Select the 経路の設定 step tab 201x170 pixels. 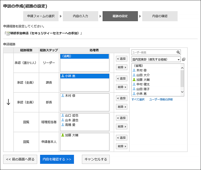coord(120,16)
